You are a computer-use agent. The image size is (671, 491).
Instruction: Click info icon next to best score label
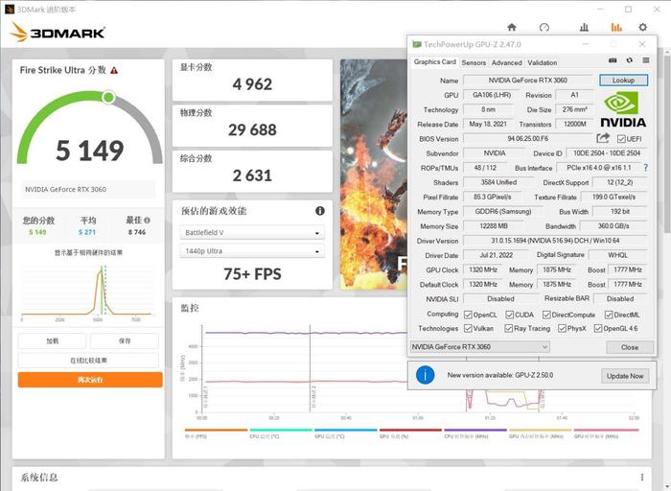[x=148, y=221]
